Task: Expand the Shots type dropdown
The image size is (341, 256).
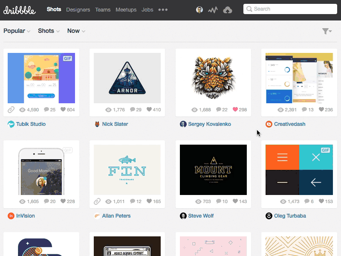Action: pyautogui.click(x=49, y=31)
